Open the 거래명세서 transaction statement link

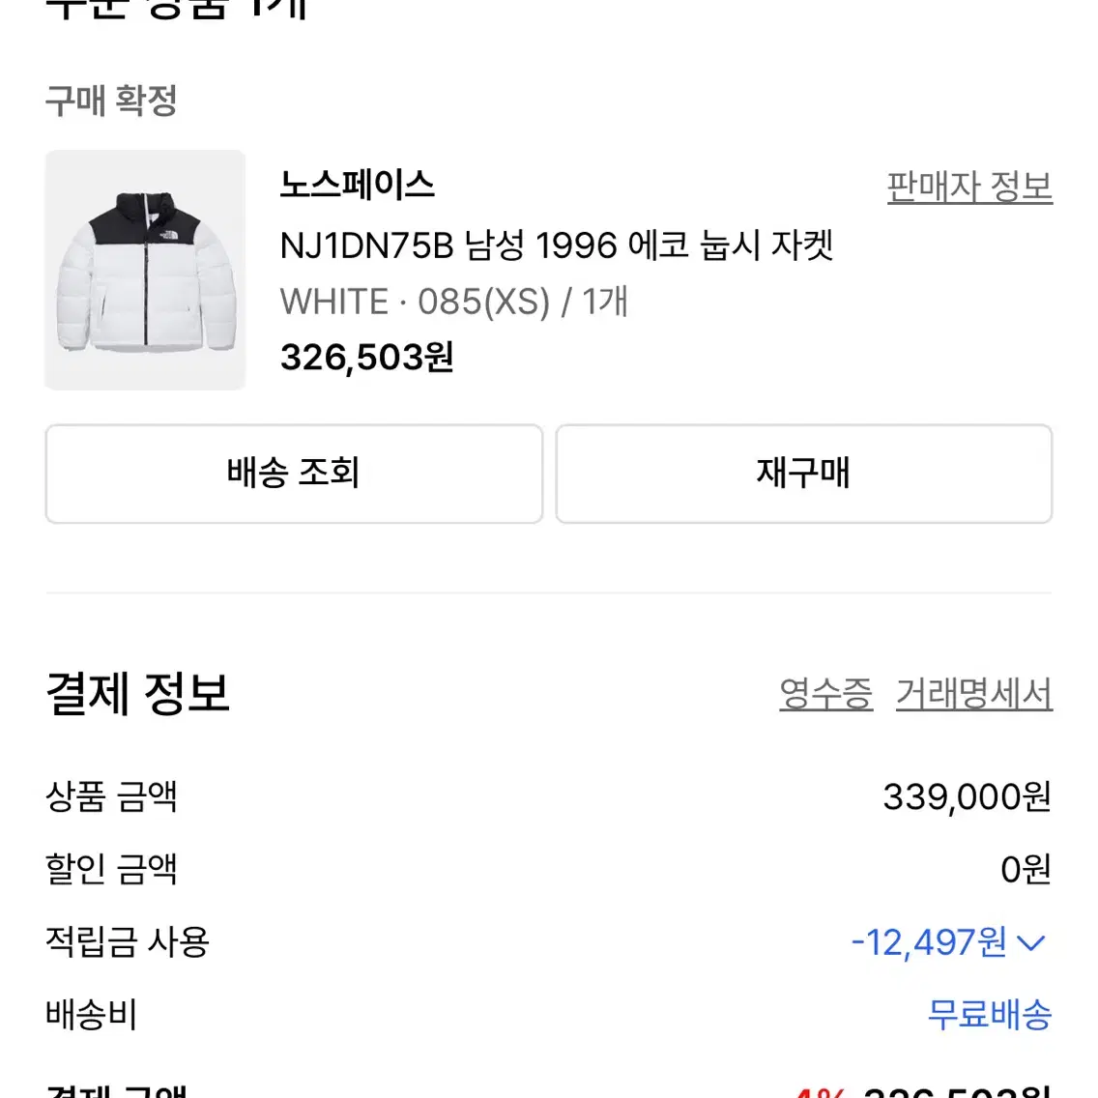point(972,694)
